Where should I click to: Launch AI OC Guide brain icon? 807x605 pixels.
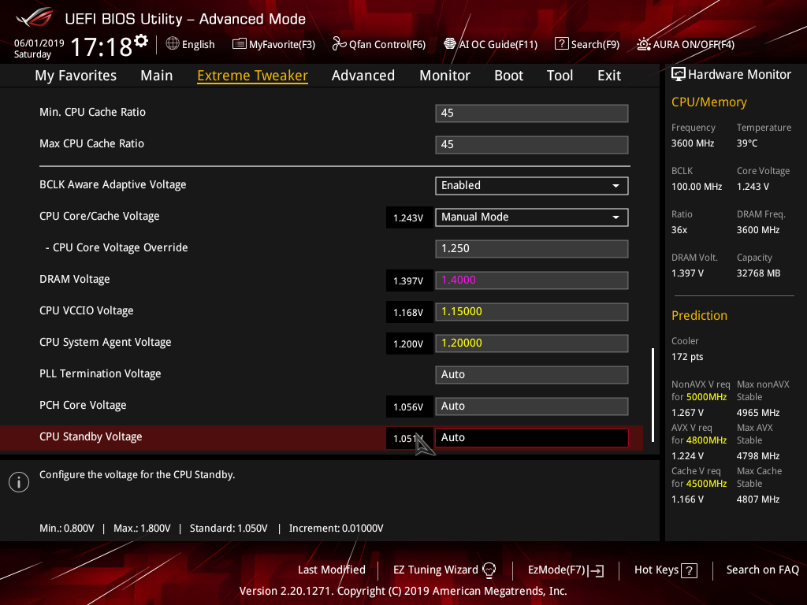(x=450, y=44)
